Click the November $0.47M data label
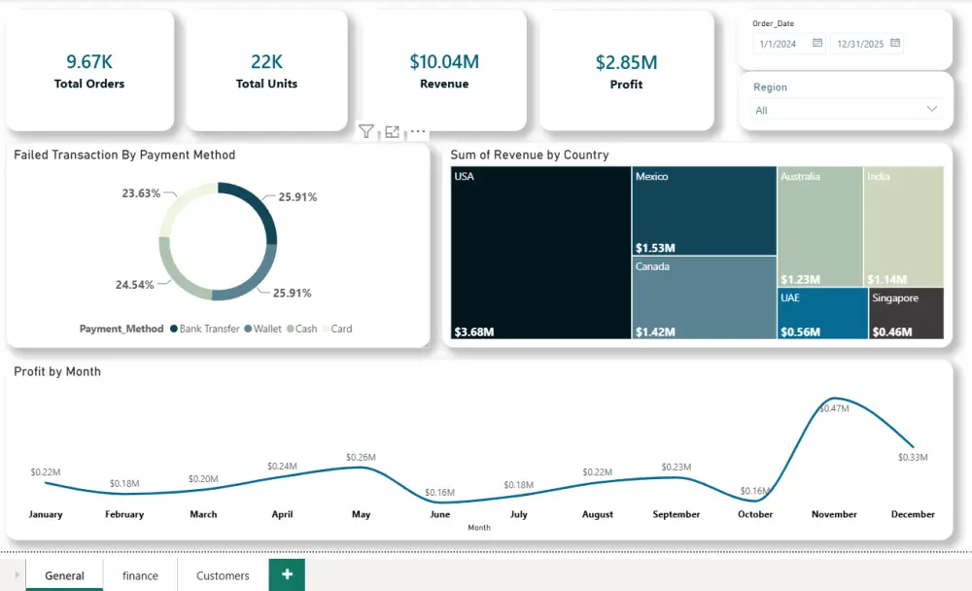 [834, 408]
